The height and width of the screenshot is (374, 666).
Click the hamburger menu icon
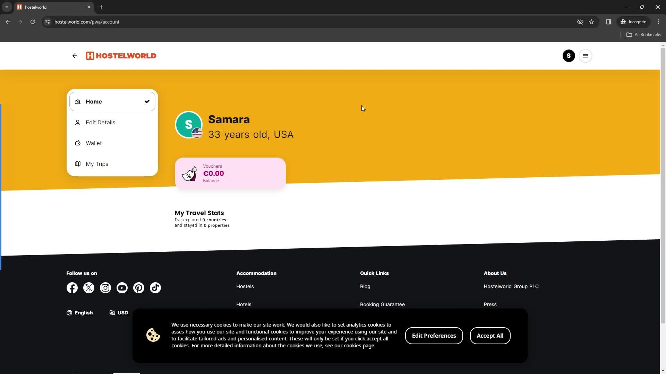(586, 56)
